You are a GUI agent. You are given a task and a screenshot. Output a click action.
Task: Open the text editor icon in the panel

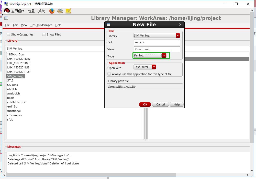point(68,11)
